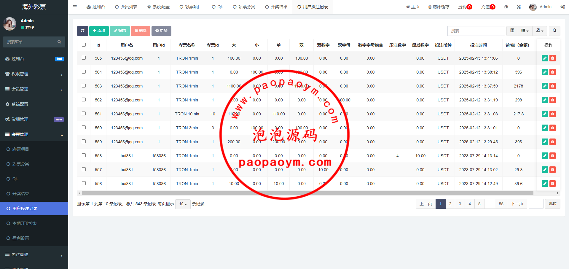Open the page size 10 dropdown
The image size is (569, 269).
pos(183,204)
